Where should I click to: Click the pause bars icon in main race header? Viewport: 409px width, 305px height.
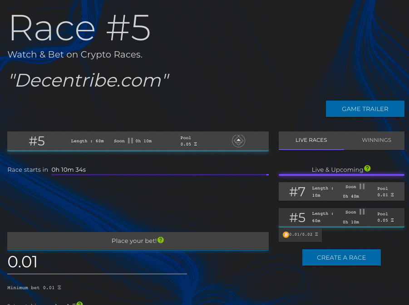(x=130, y=140)
